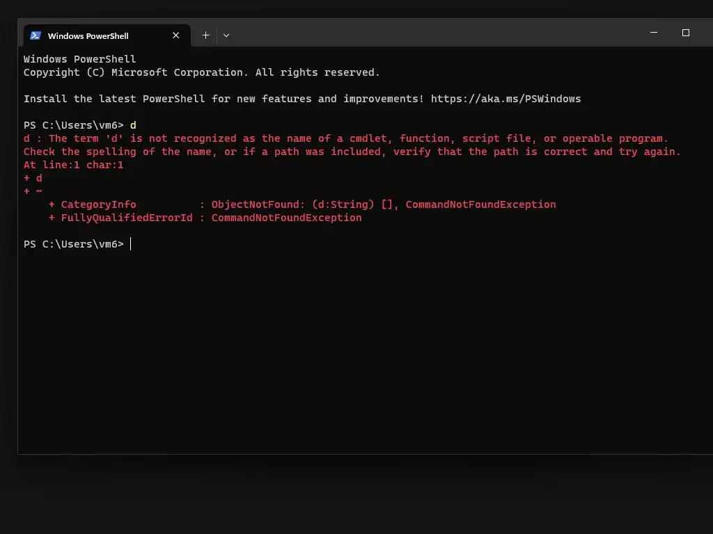Select the Windows PowerShell tab
The height and width of the screenshot is (534, 713).
pyautogui.click(x=107, y=35)
